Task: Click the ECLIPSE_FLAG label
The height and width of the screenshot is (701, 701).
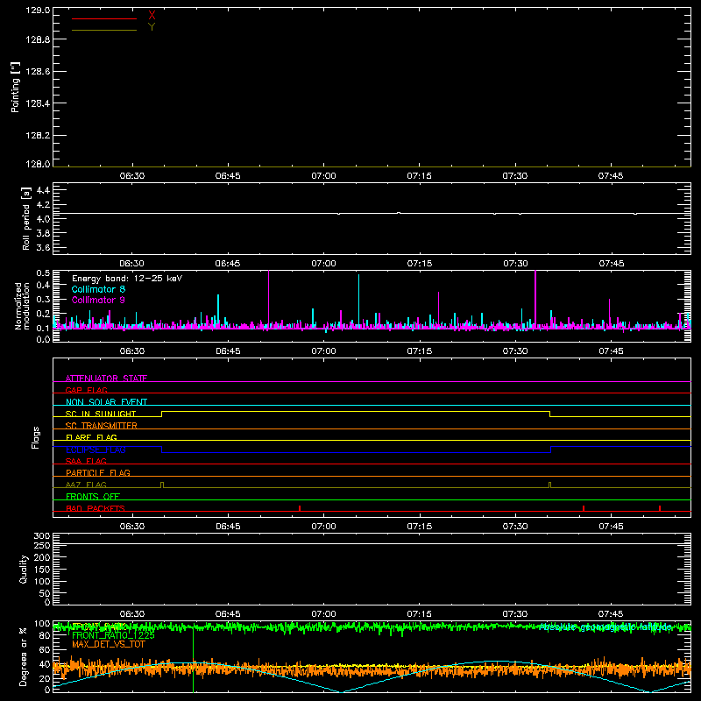Action: pos(96,450)
